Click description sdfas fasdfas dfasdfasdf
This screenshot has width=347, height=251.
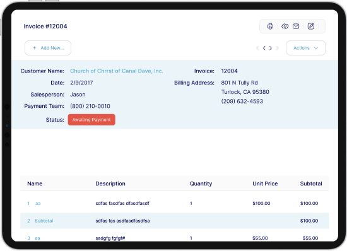(x=122, y=203)
